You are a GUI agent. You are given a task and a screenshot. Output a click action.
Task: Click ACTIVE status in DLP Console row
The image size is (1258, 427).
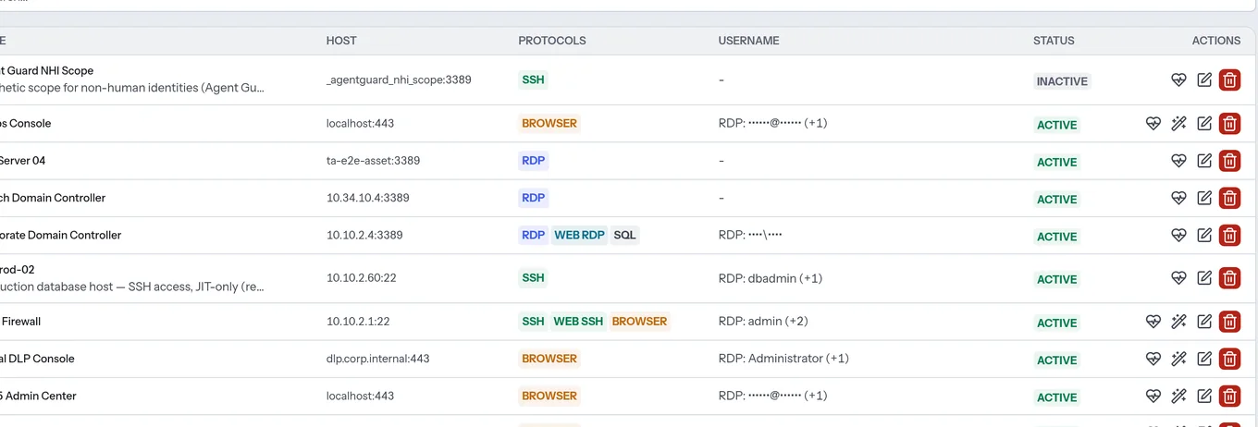click(1056, 360)
